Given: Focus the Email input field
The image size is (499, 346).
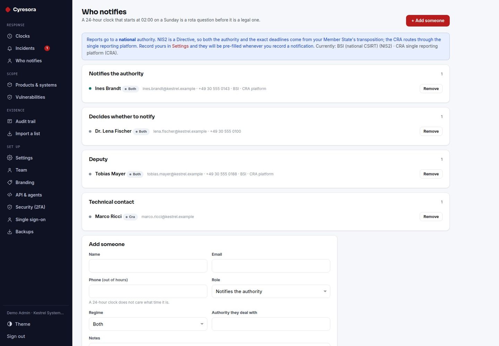Looking at the screenshot, I should (271, 266).
